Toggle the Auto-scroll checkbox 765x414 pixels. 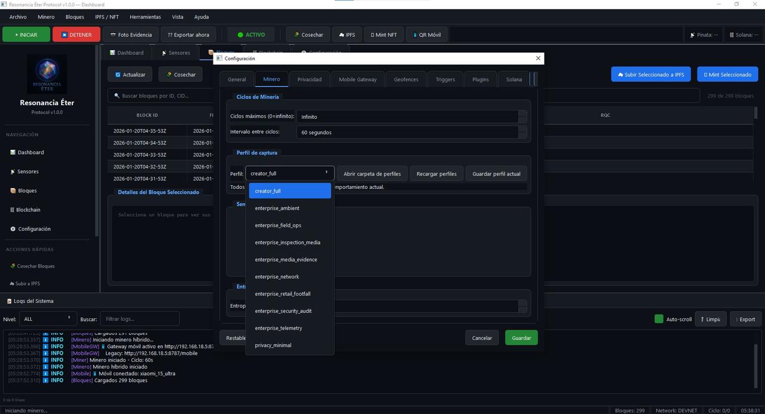coord(659,319)
